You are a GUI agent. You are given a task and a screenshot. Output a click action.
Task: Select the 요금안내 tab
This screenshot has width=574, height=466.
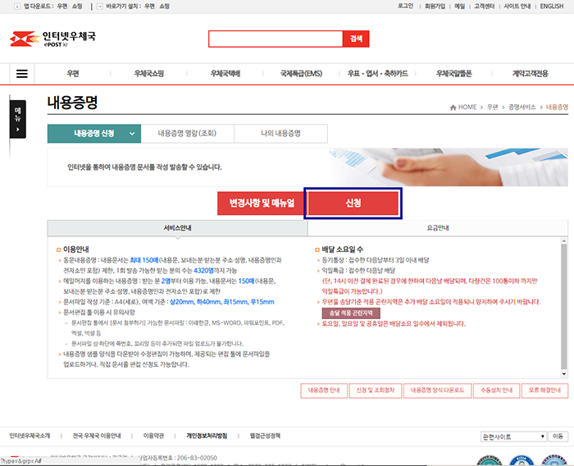(438, 228)
